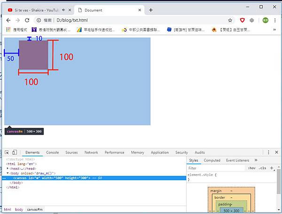Open the green profile avatar
Viewport: 282px width, 214px height.
(x=265, y=20)
